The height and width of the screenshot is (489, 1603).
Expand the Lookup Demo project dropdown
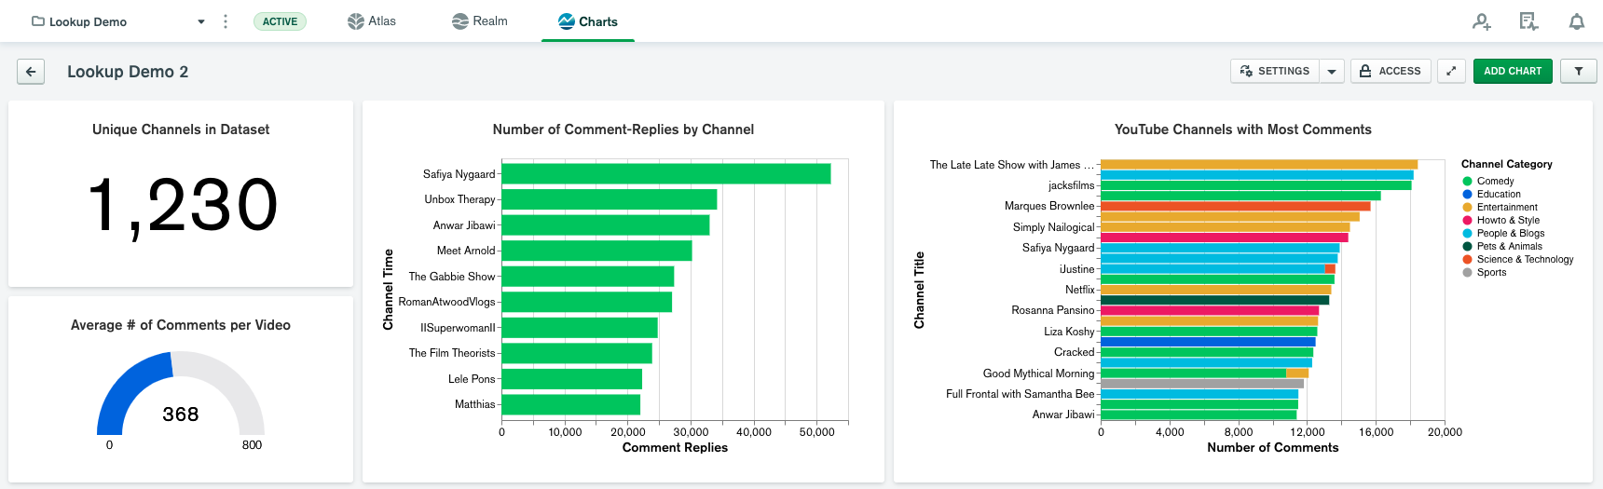pyautogui.click(x=201, y=21)
